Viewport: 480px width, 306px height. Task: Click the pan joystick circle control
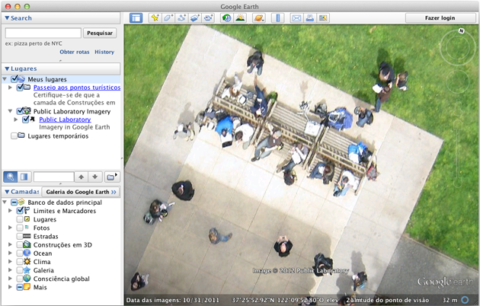[457, 81]
